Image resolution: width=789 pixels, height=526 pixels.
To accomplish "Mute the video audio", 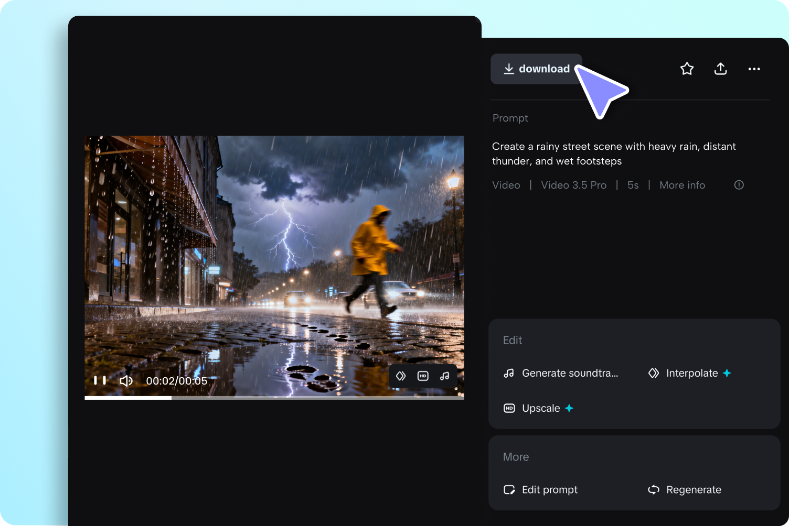I will pyautogui.click(x=126, y=380).
